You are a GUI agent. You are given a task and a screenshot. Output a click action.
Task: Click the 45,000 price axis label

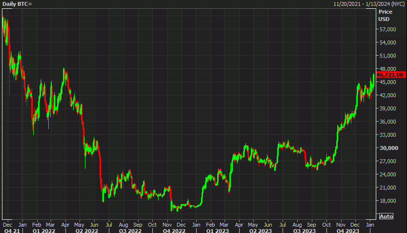[x=388, y=82]
